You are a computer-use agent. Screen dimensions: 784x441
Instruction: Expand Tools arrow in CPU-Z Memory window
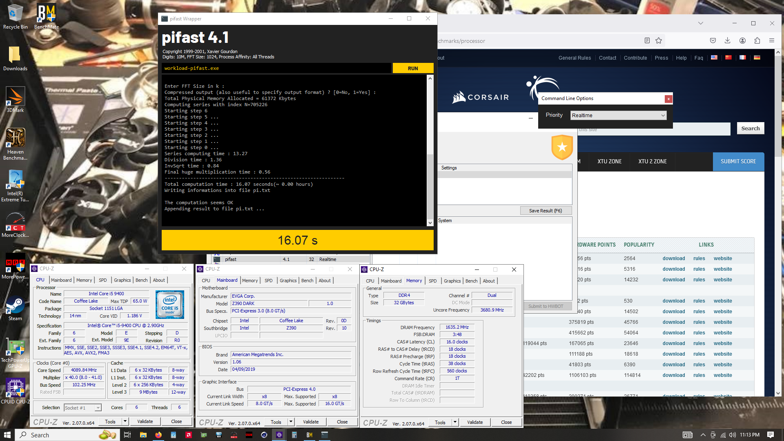coord(455,422)
